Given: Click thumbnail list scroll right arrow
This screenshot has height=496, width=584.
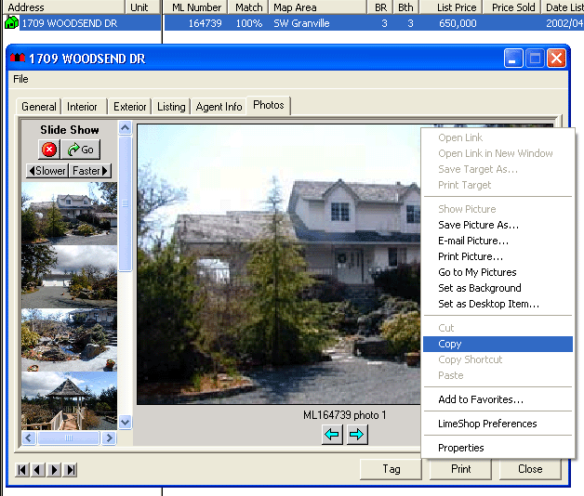Looking at the screenshot, I should 109,438.
